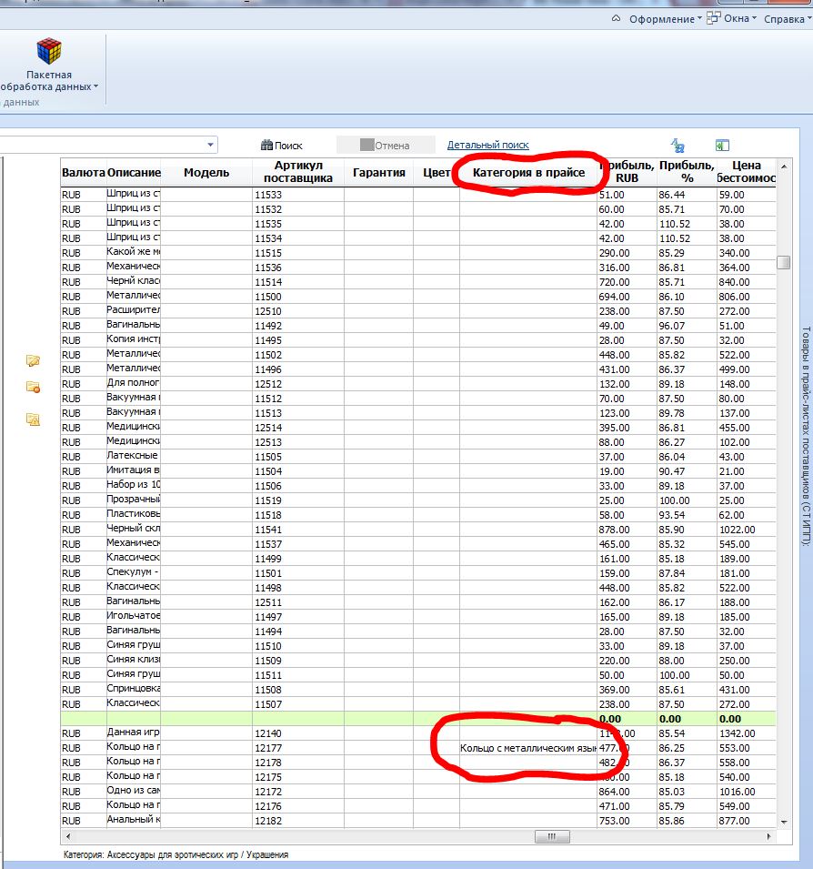Open the Детальный поиск link

[488, 145]
